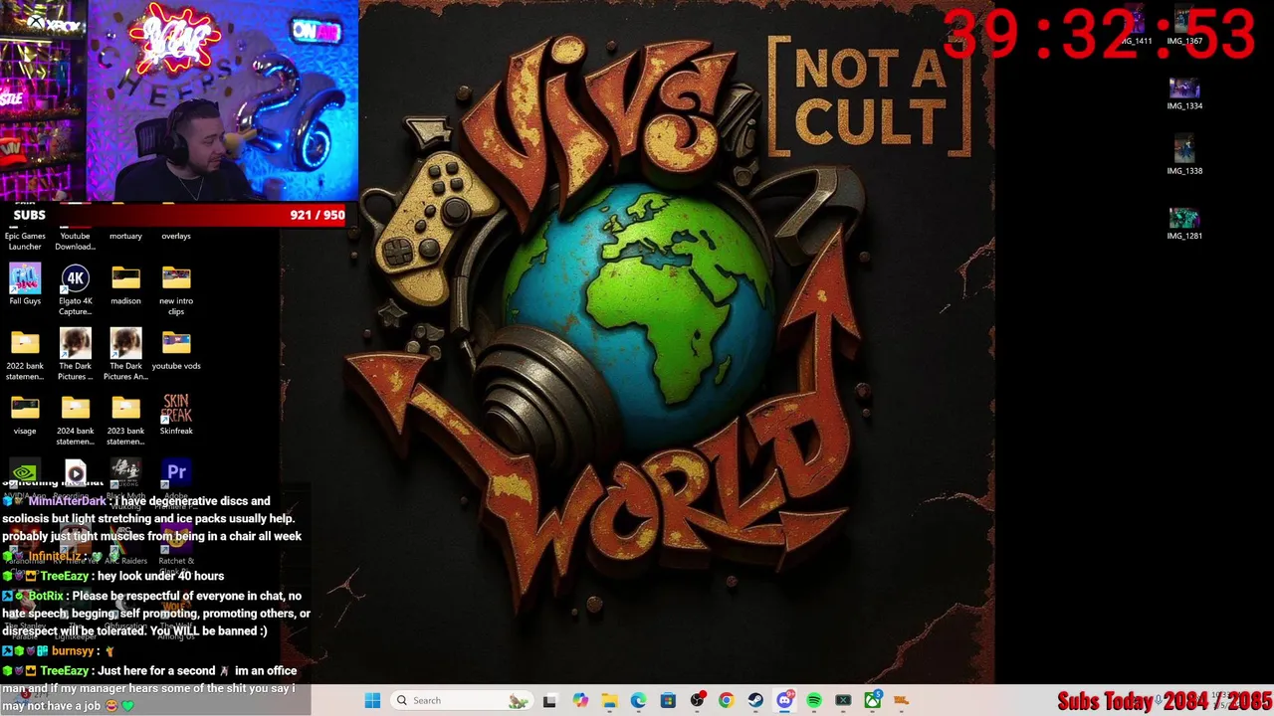Click the SUBS 921 / 950 progress bar
1274x716 pixels.
173,215
